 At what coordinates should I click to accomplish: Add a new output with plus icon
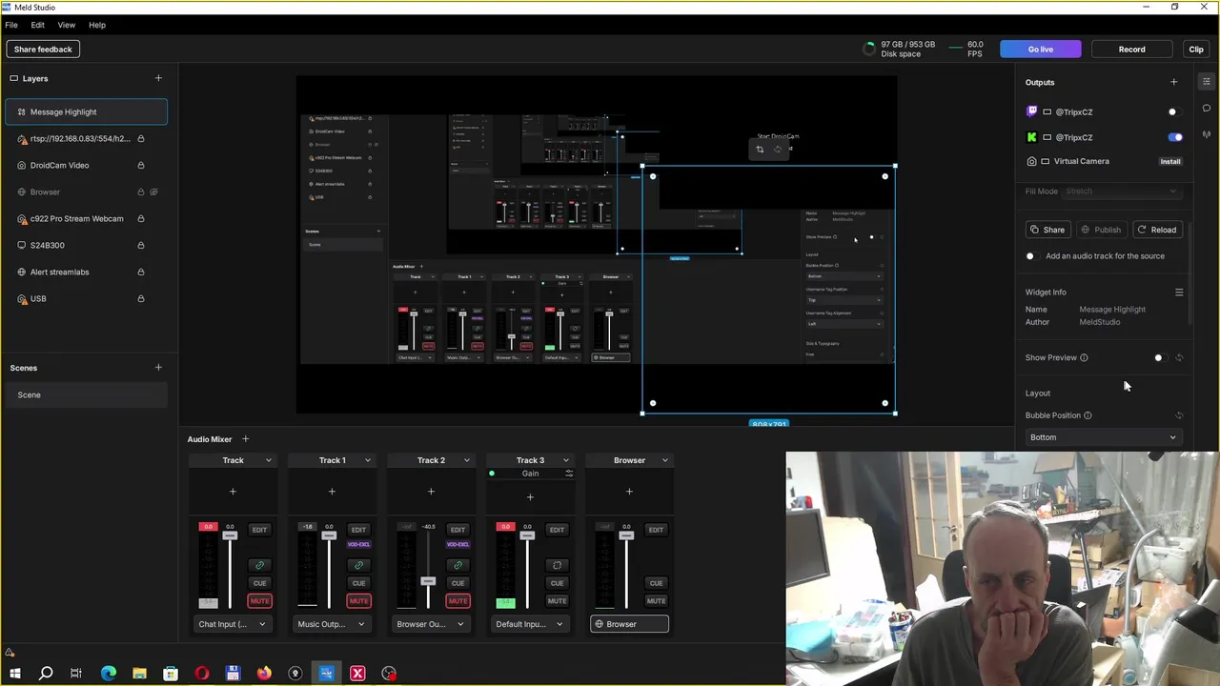pyautogui.click(x=1173, y=82)
